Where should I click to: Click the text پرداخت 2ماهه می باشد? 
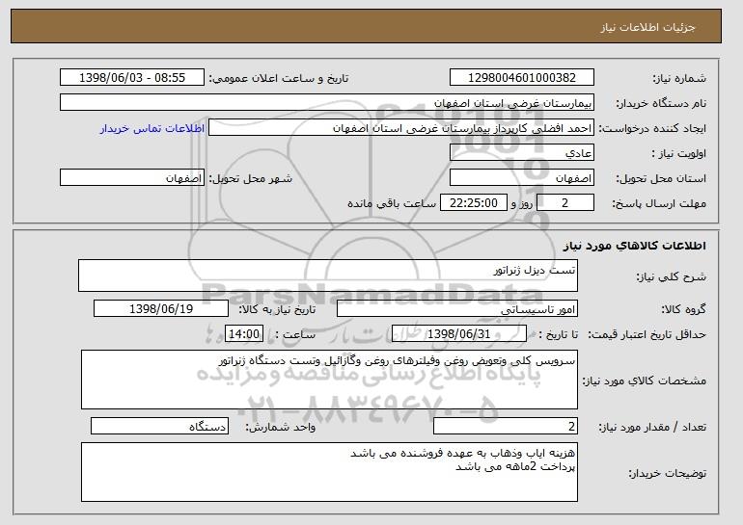tap(515, 467)
